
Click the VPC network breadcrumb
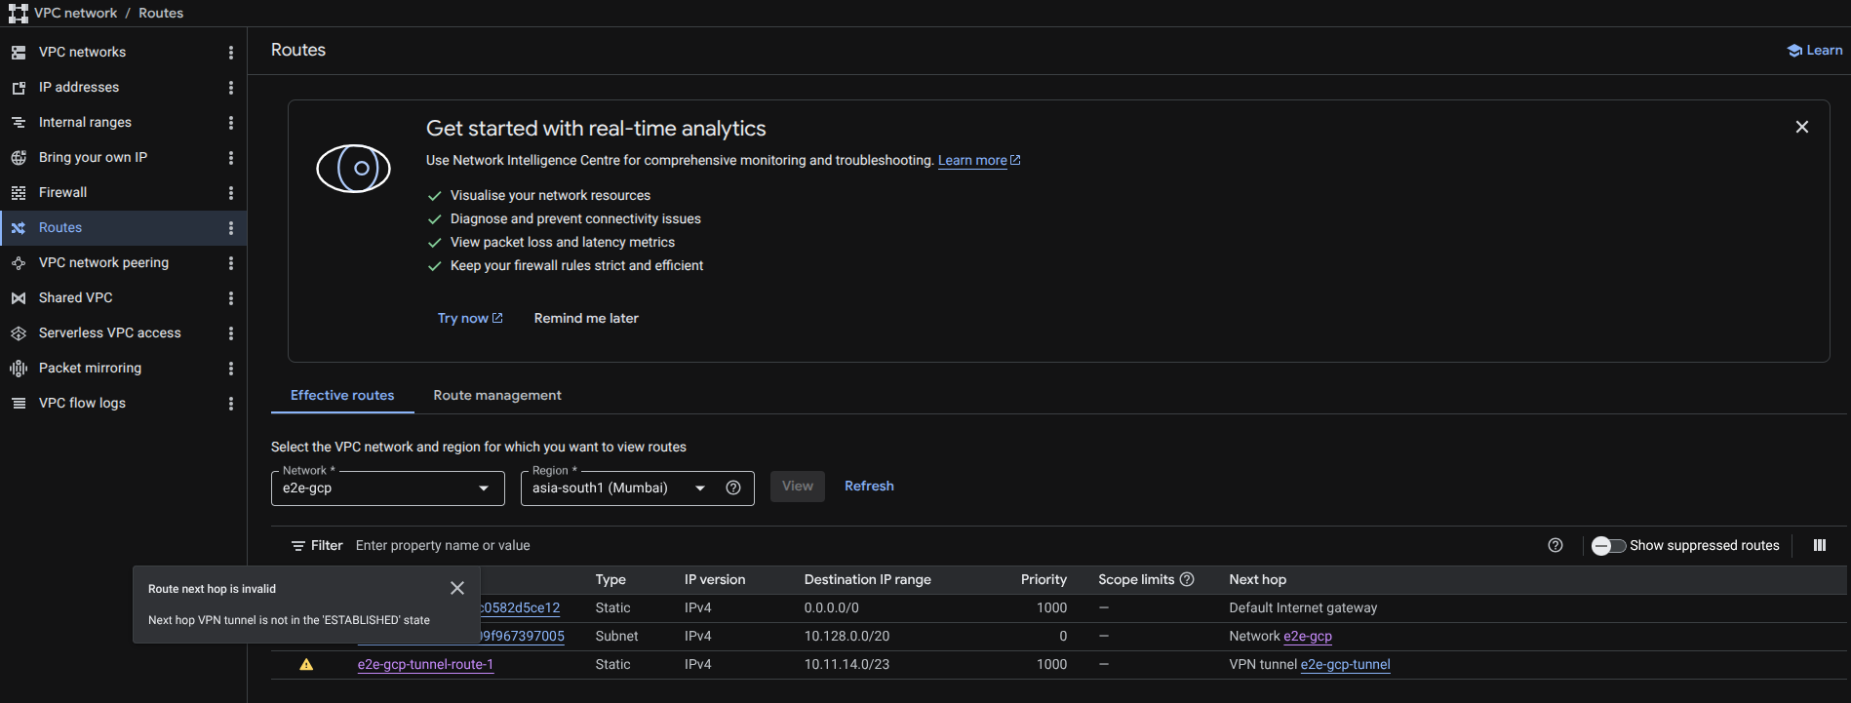point(75,14)
